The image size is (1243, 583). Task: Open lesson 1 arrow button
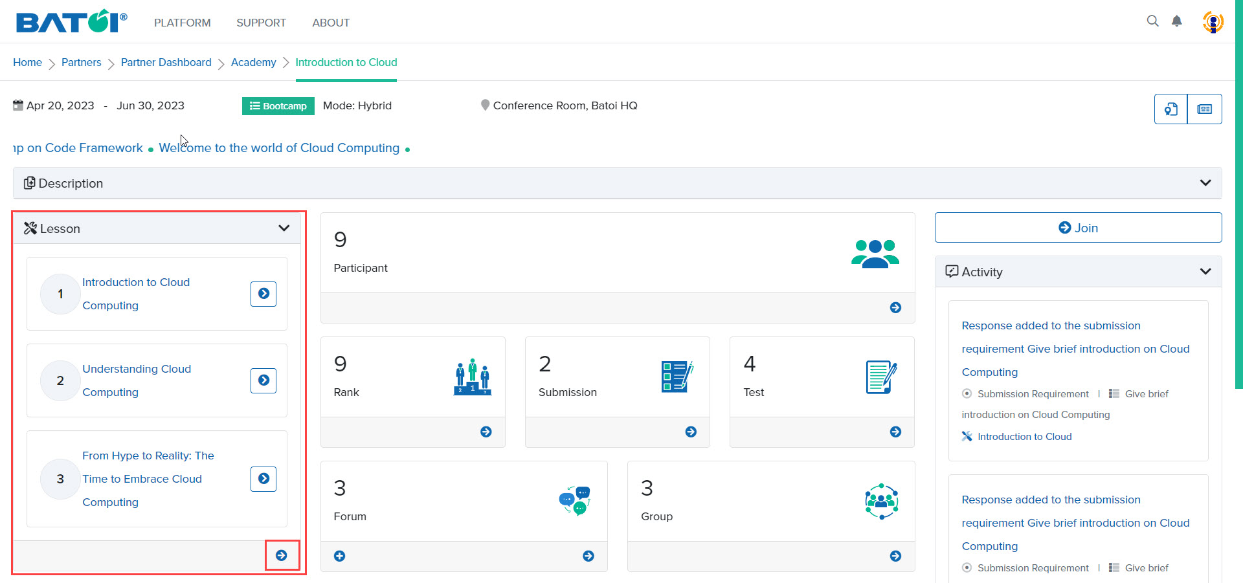pos(263,294)
